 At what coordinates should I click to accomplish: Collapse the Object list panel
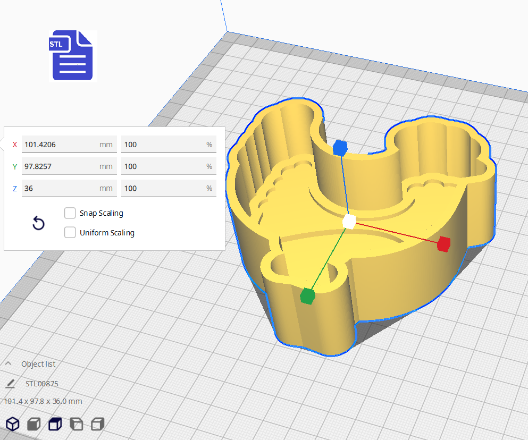8,363
